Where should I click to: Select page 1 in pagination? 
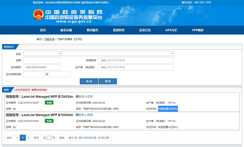pyautogui.click(x=23, y=138)
